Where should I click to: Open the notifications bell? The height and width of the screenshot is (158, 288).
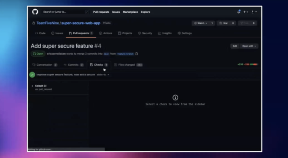tap(239, 12)
